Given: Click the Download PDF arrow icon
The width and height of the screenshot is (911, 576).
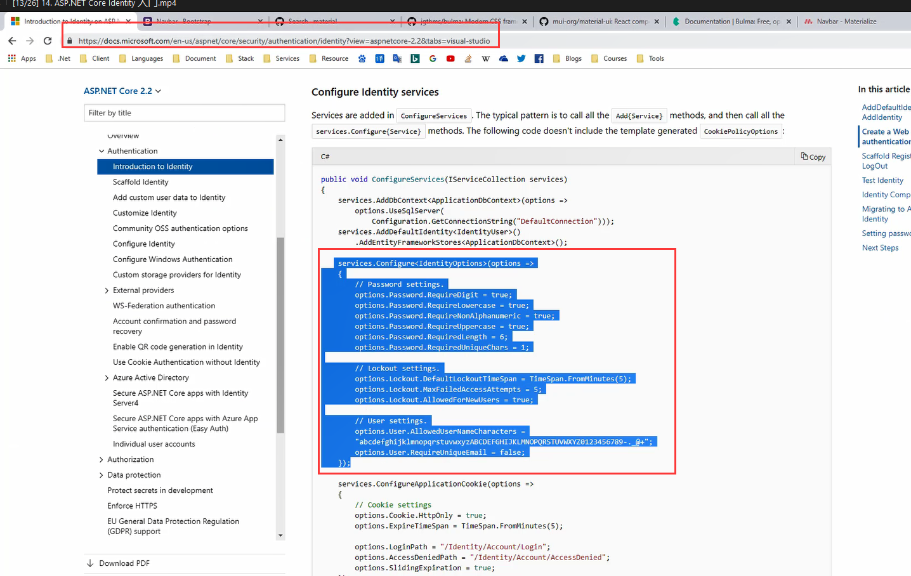Looking at the screenshot, I should 89,563.
